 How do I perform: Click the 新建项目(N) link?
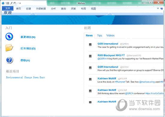click(x=28, y=37)
